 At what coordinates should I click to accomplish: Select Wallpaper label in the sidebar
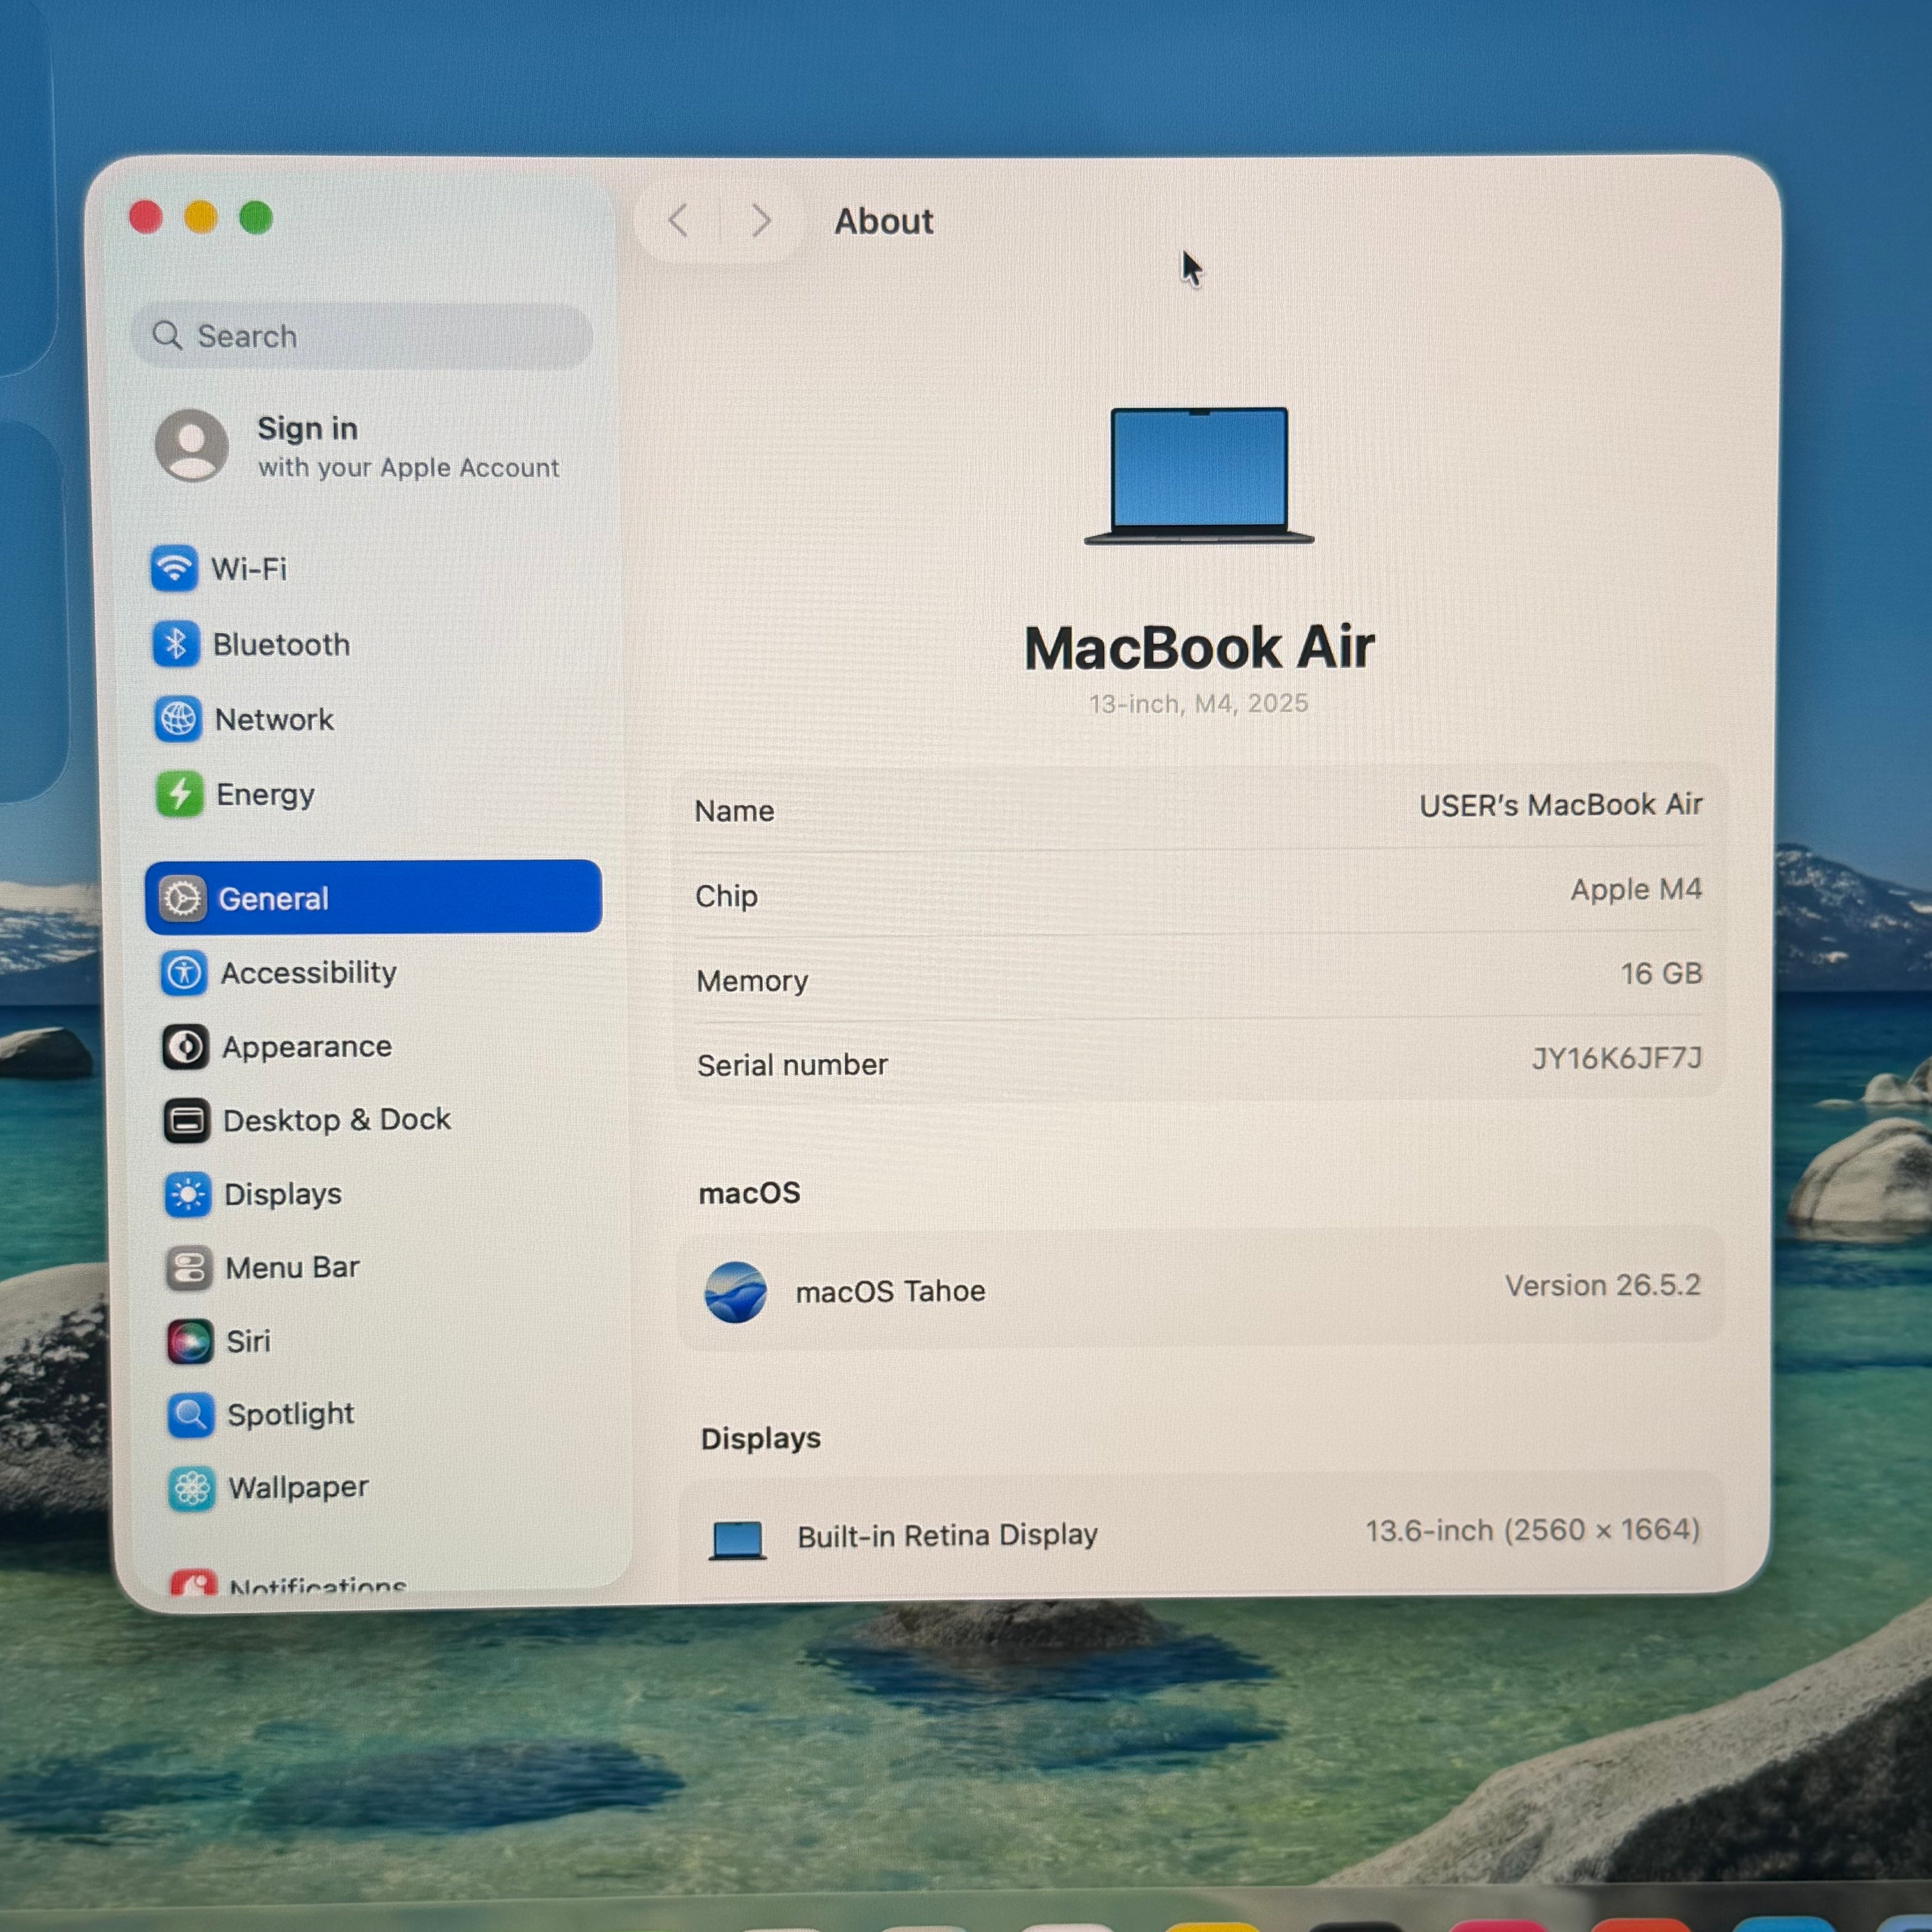[298, 1488]
